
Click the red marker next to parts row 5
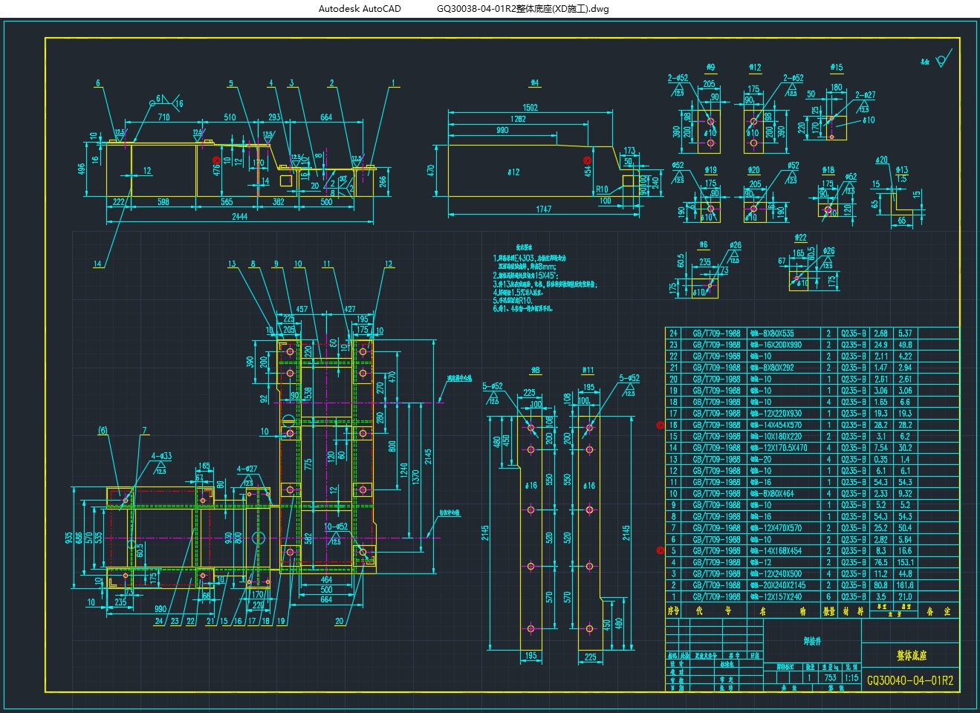click(x=661, y=550)
